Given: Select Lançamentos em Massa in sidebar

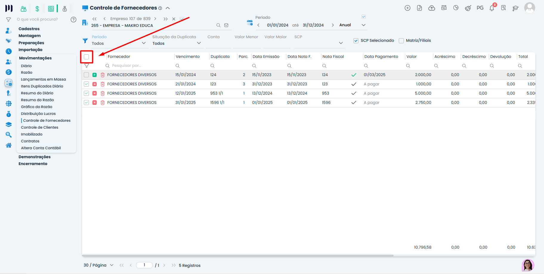Looking at the screenshot, I should point(43,79).
